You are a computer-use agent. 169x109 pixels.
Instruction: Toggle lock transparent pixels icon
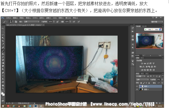[141, 83]
